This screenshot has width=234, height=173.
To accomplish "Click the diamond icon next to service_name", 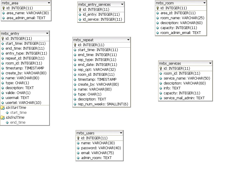I will [161, 78].
